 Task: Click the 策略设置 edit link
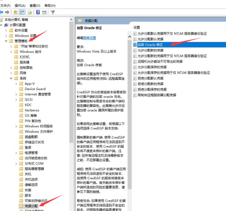(89, 38)
